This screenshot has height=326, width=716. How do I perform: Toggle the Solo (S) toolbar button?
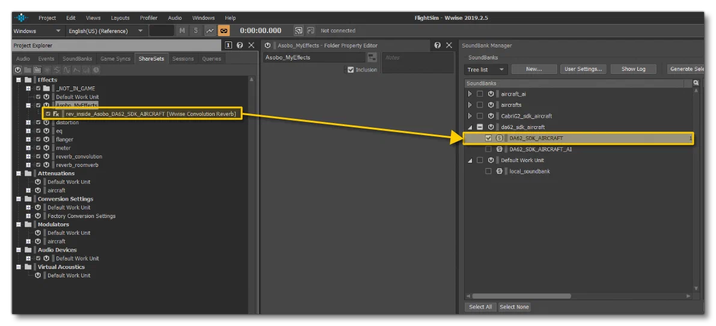coord(196,31)
